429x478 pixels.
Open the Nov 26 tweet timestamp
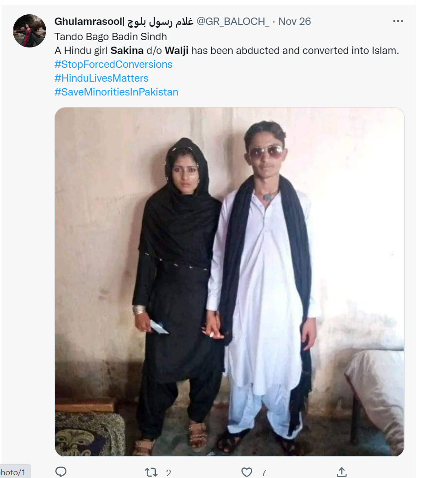pos(294,21)
